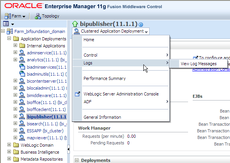Viewport: 230px width, 163px height.
Task: Open bioffice(11.1.1) deployment
Action: point(47,102)
